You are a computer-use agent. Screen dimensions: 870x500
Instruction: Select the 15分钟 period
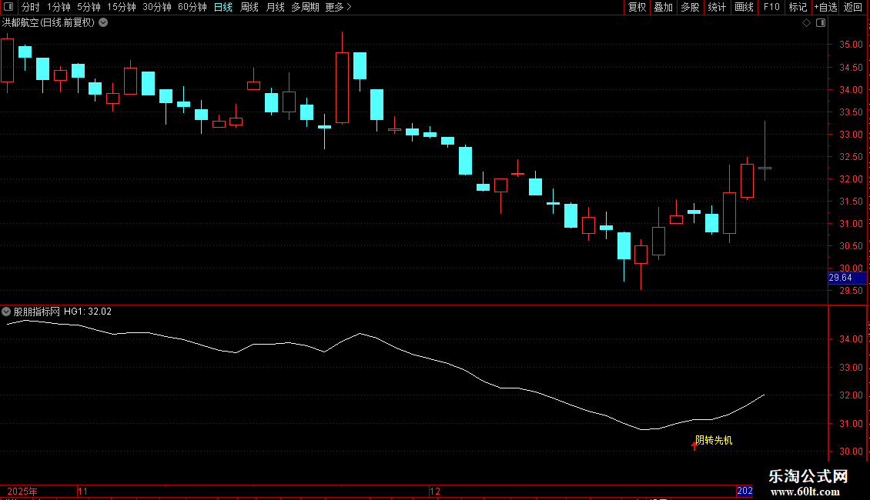point(122,7)
